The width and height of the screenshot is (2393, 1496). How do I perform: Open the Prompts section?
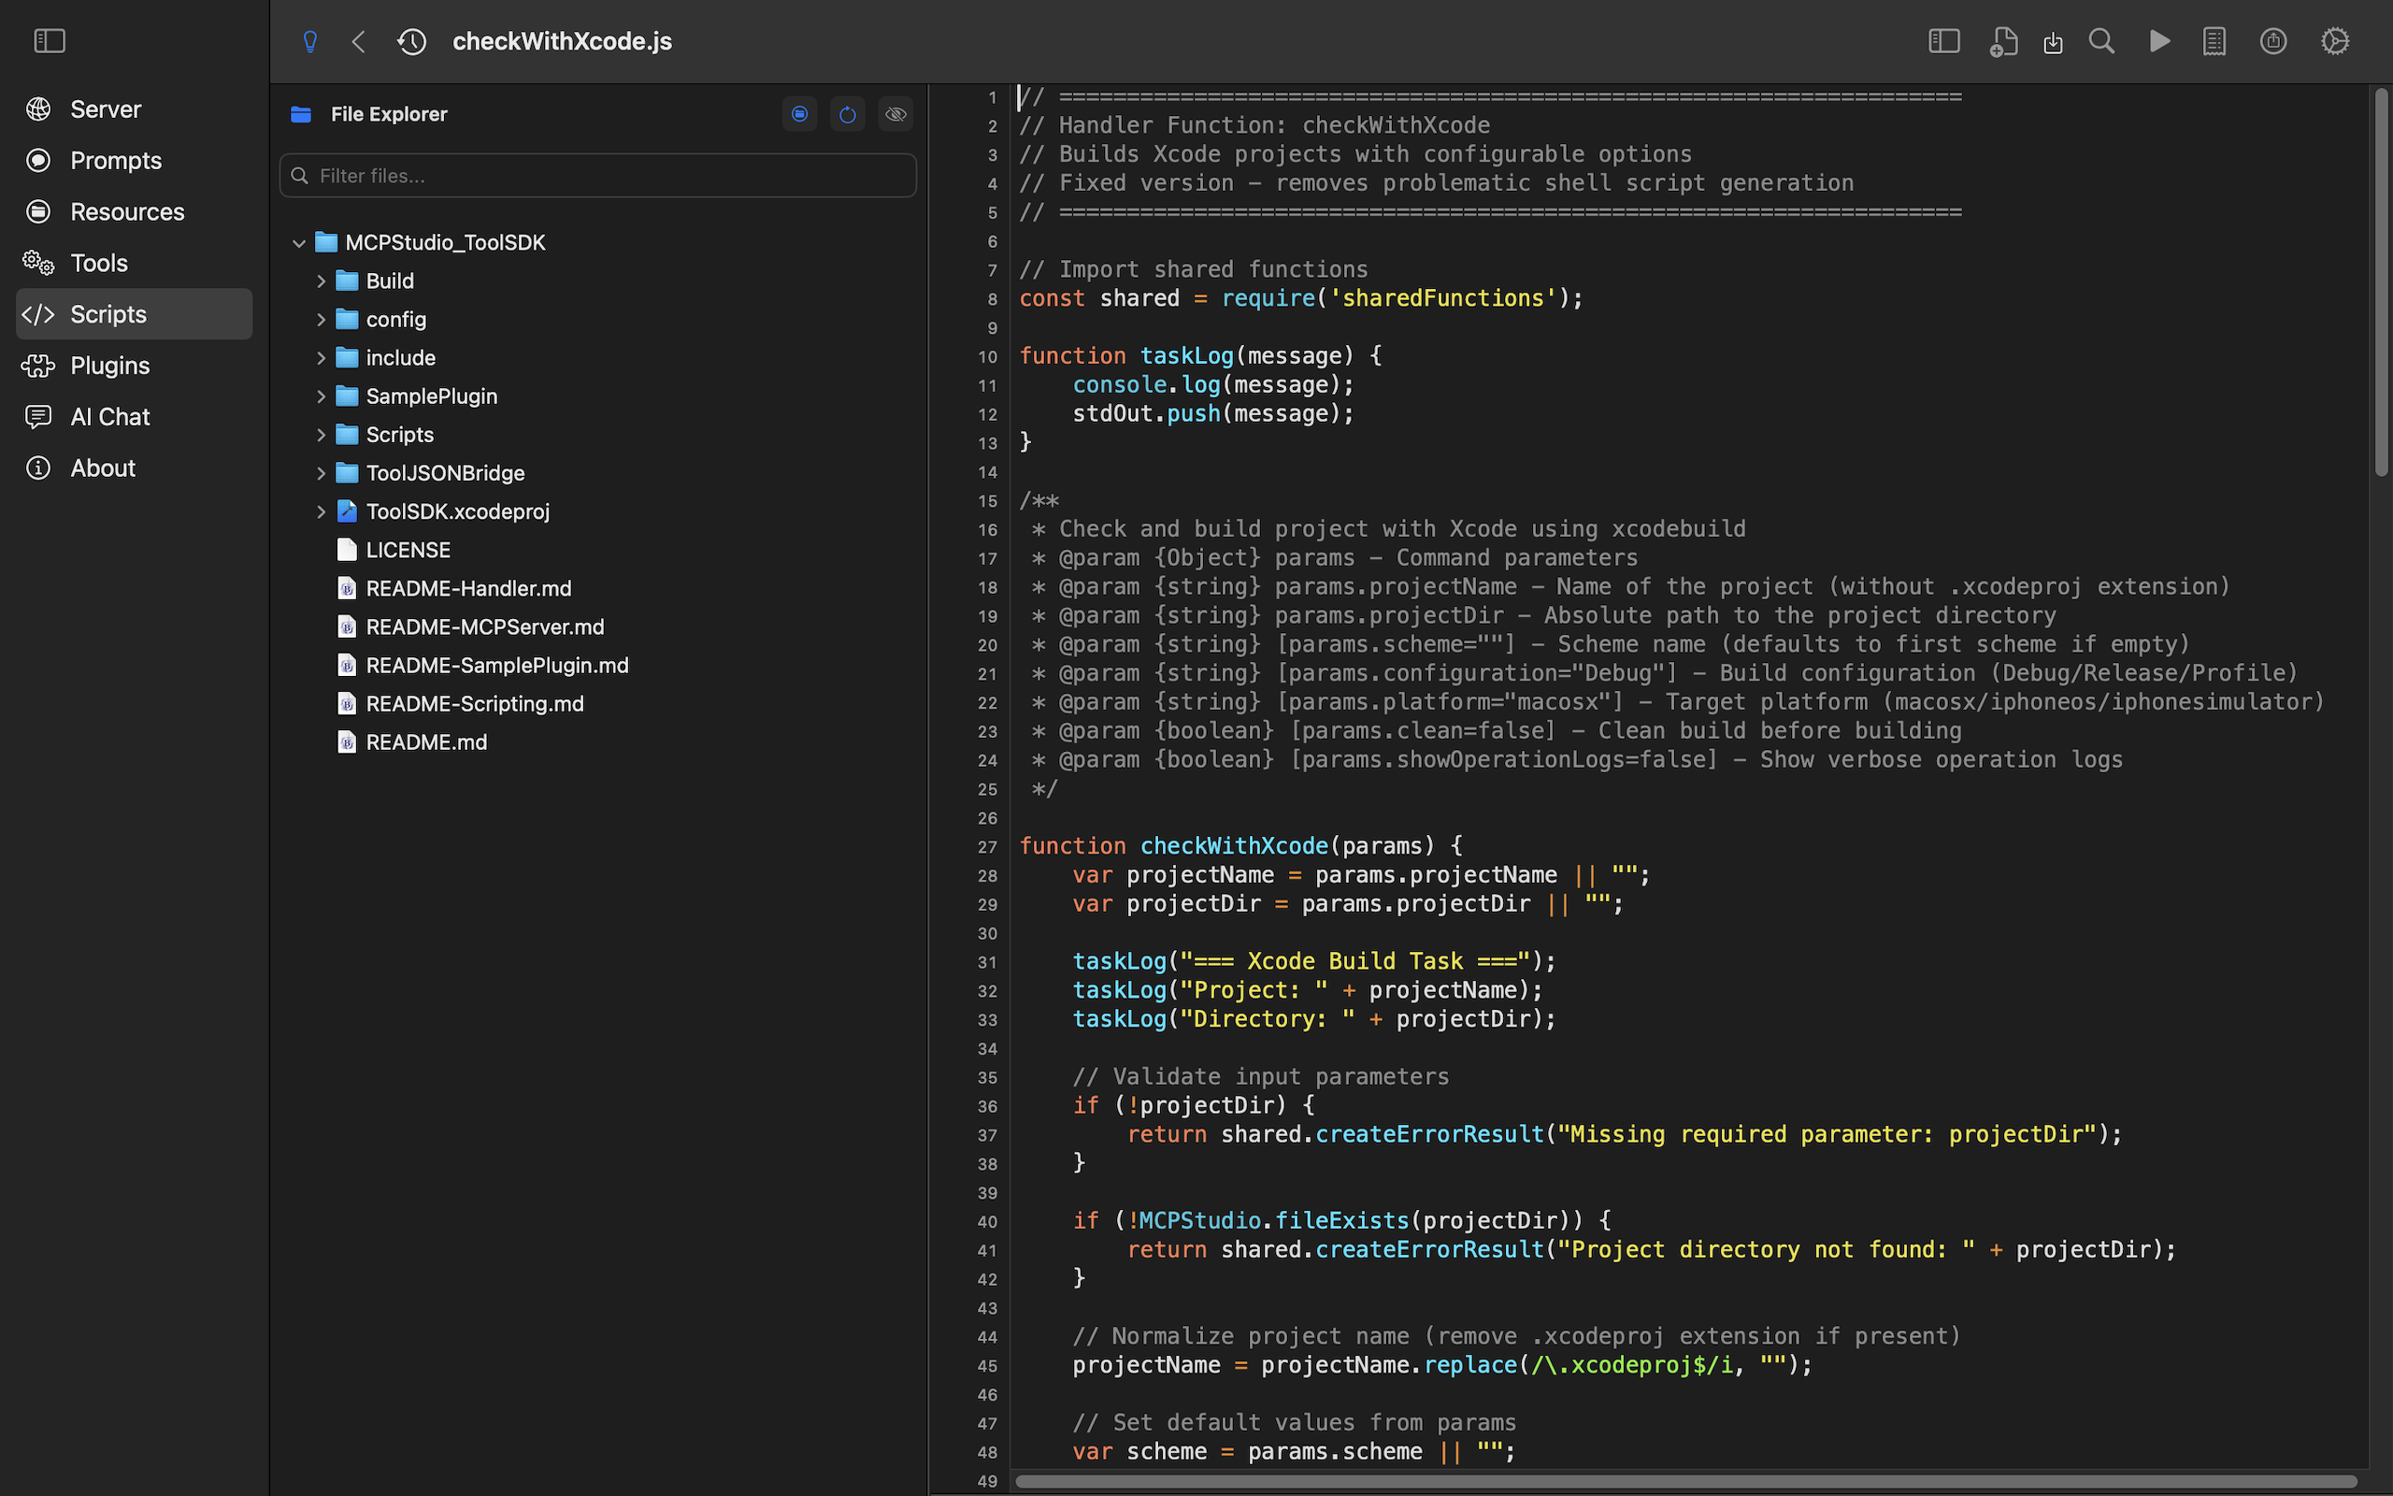coord(135,160)
